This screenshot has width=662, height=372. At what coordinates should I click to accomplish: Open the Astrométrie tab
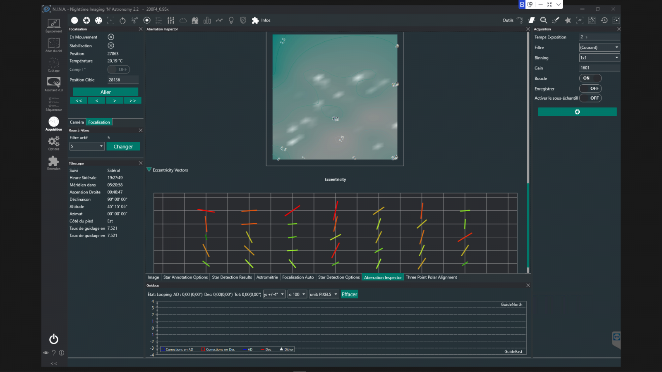coord(267,277)
